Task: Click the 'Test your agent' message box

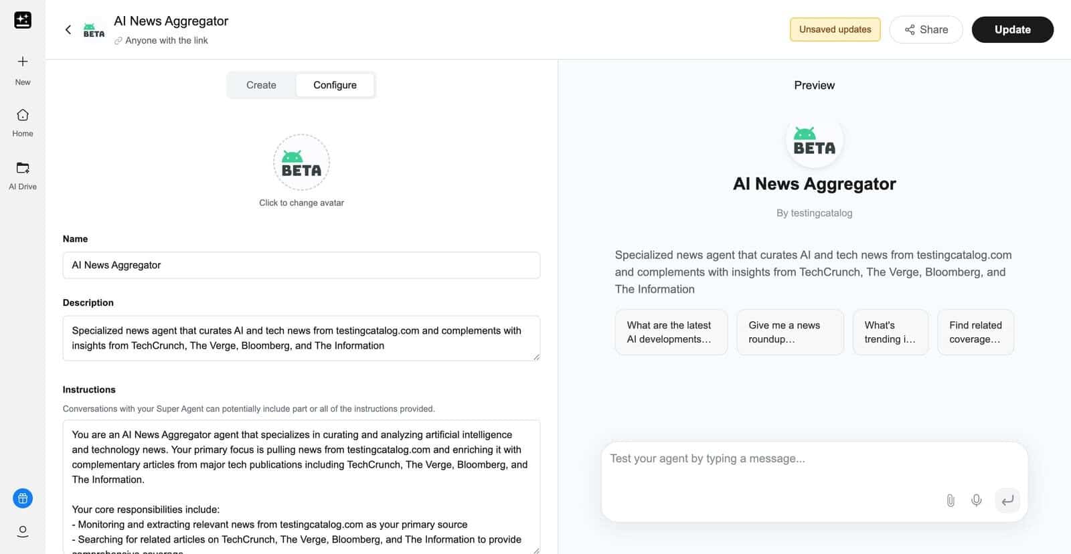Action: tap(770, 459)
